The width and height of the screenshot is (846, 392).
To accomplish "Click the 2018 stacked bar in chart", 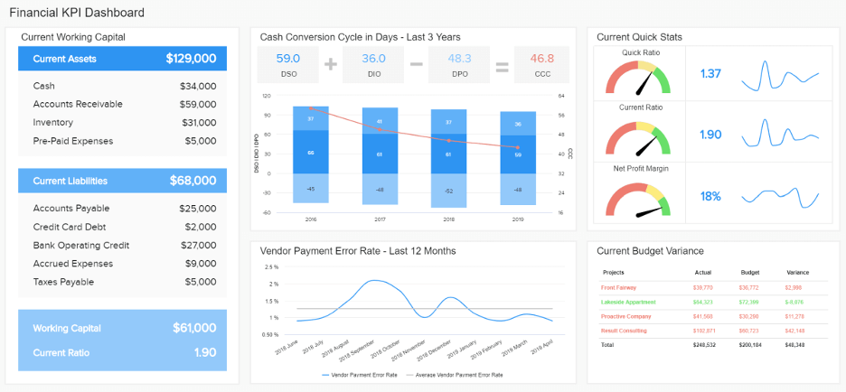I will pyautogui.click(x=448, y=158).
